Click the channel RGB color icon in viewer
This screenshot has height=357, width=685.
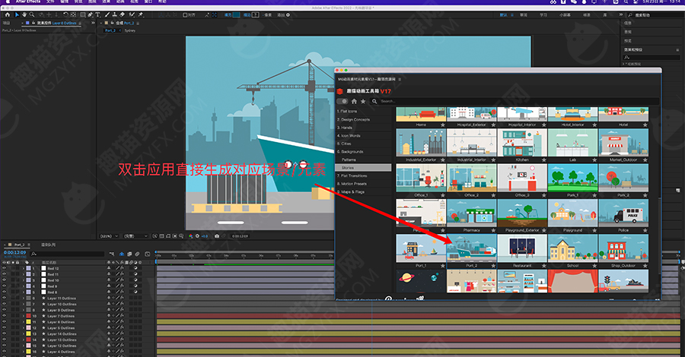[x=190, y=235]
